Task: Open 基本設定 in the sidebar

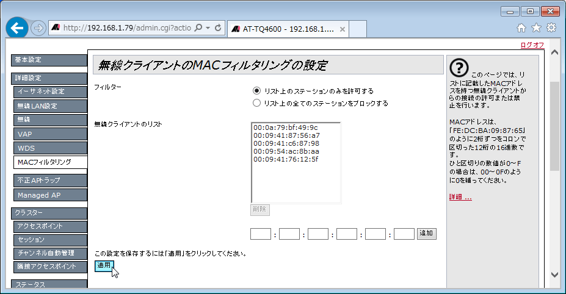Action: pos(49,60)
